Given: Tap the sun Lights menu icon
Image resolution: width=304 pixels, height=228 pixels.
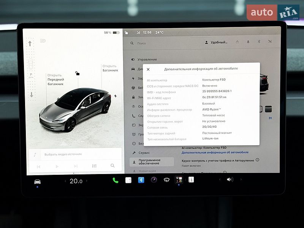Looking at the screenshot, I should 134,106.
